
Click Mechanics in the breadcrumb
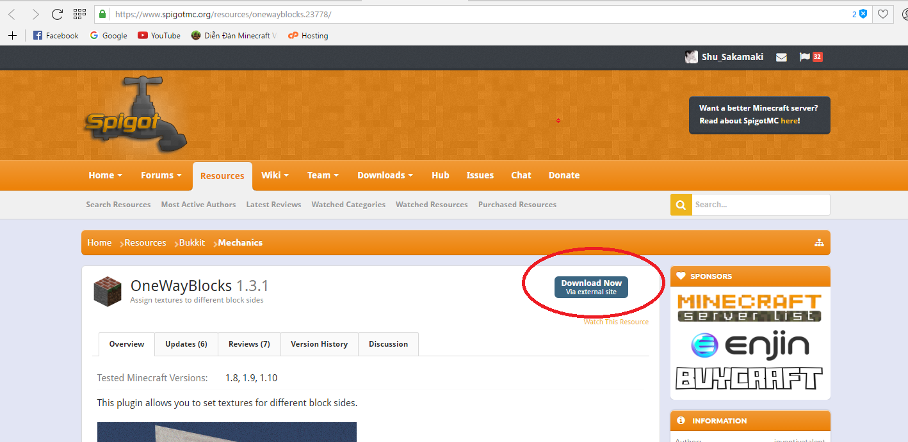click(240, 242)
